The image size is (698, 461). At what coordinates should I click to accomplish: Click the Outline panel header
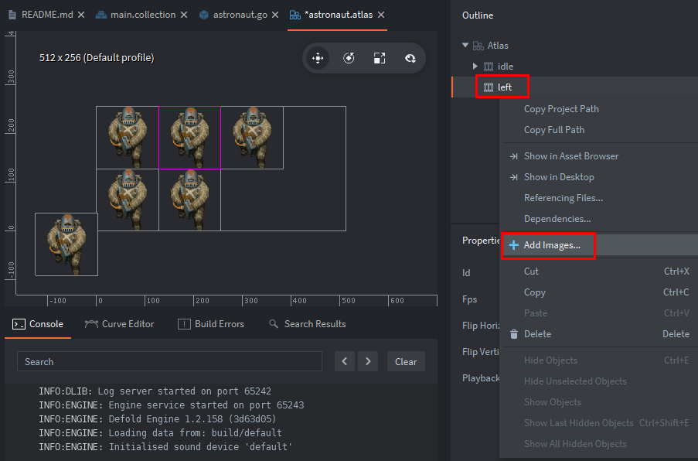tap(478, 15)
